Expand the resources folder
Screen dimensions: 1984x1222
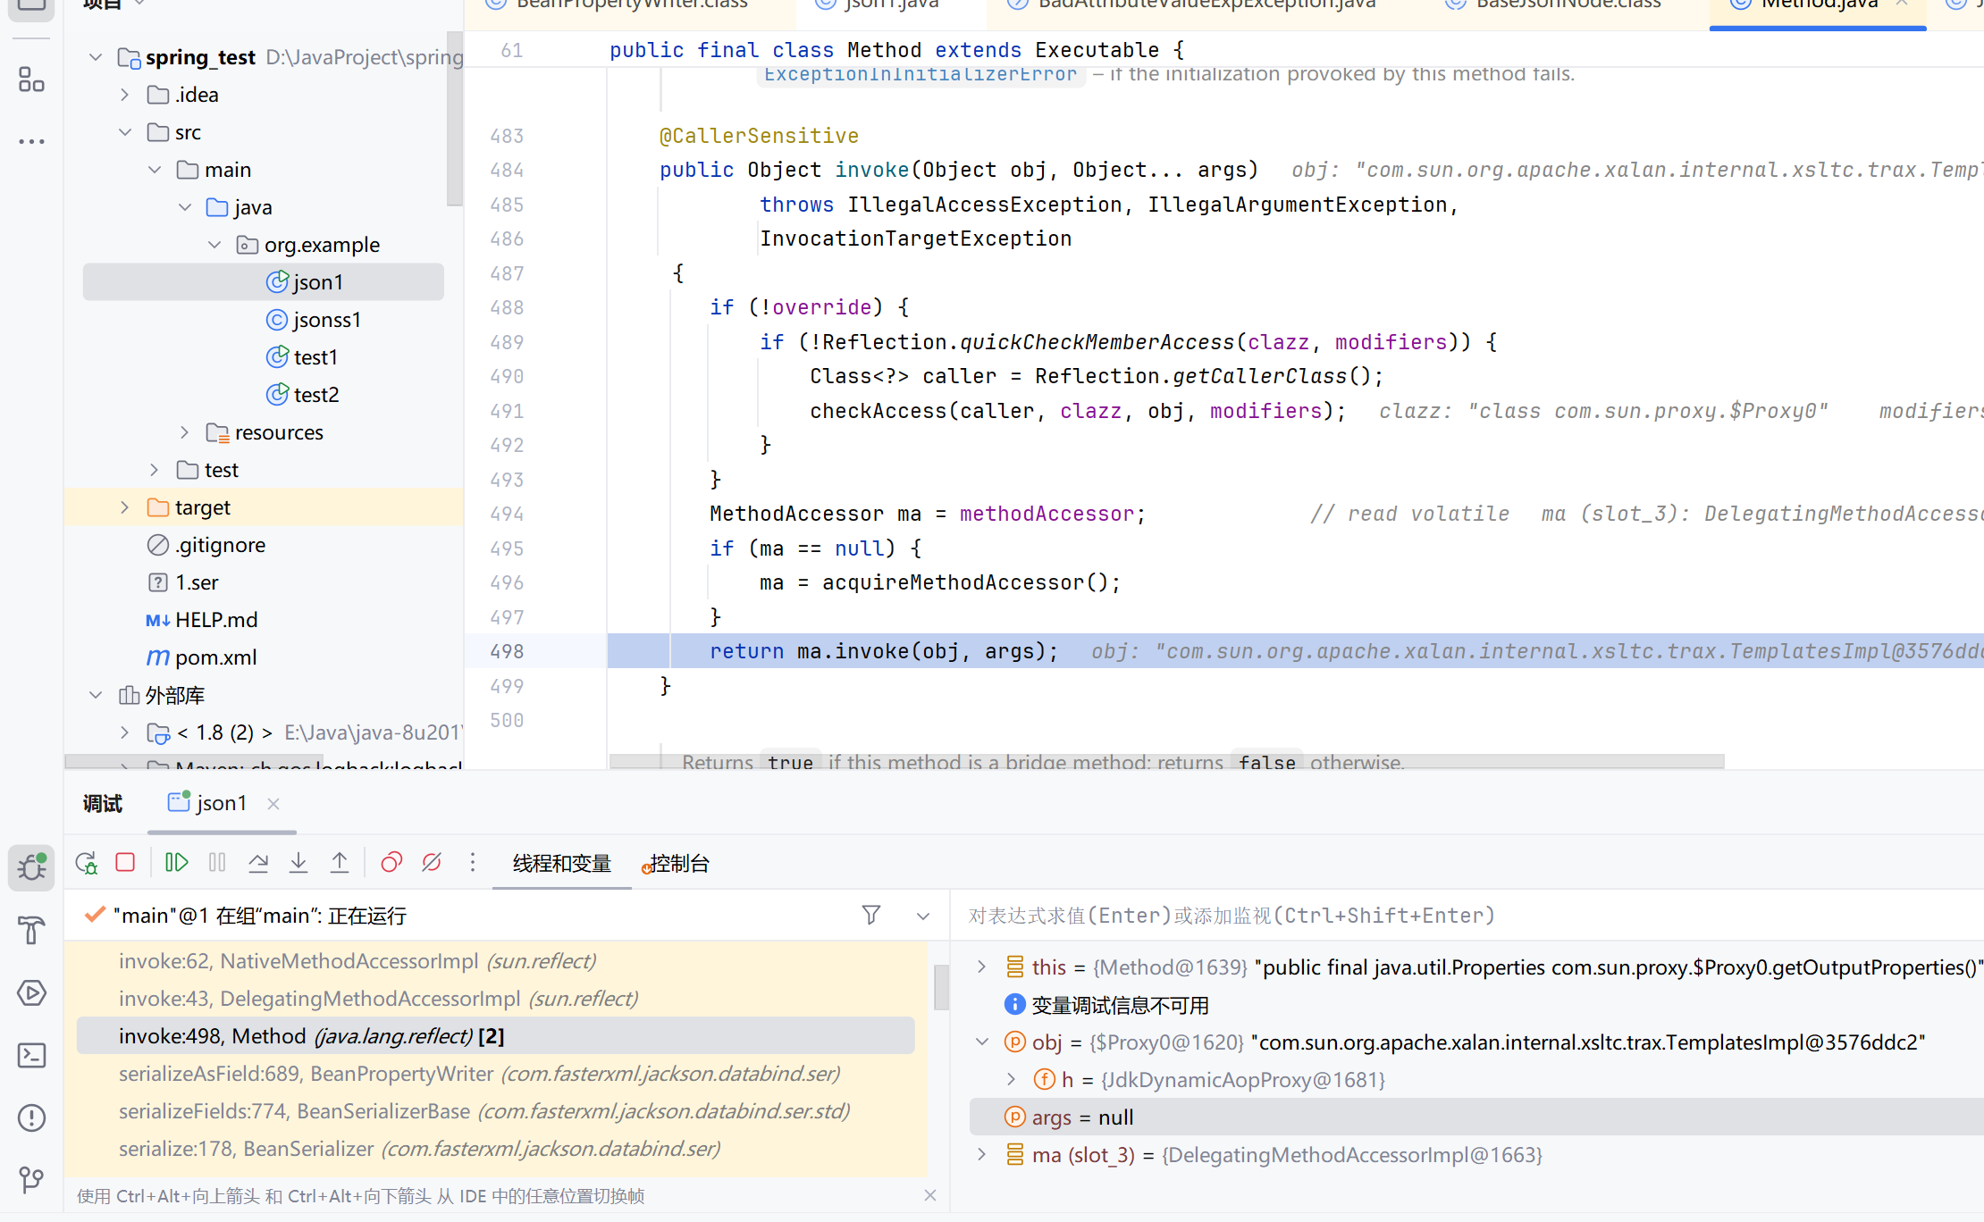(x=185, y=432)
